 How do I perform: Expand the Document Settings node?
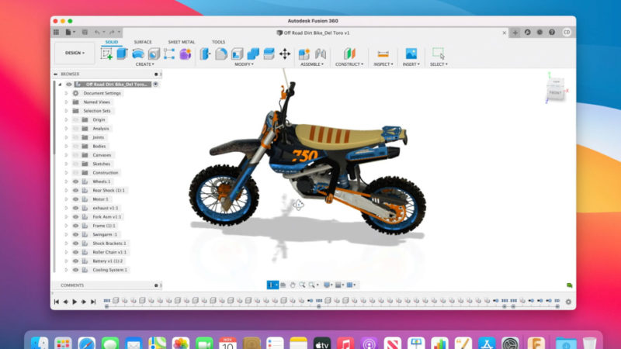(67, 93)
